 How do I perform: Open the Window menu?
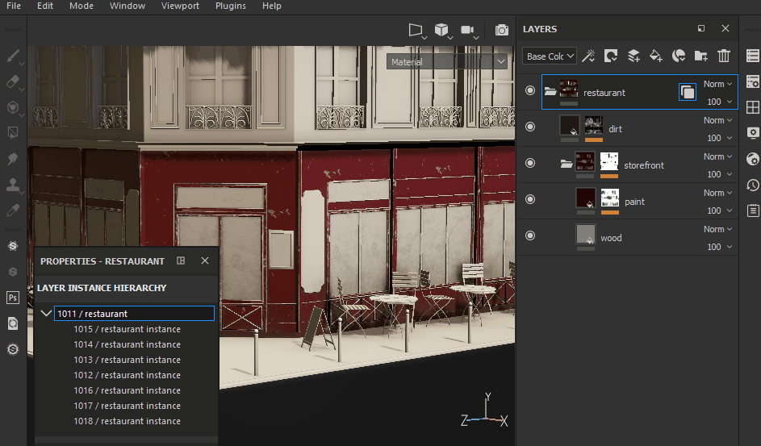[128, 6]
